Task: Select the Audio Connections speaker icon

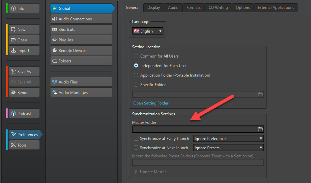Action: pos(55,19)
